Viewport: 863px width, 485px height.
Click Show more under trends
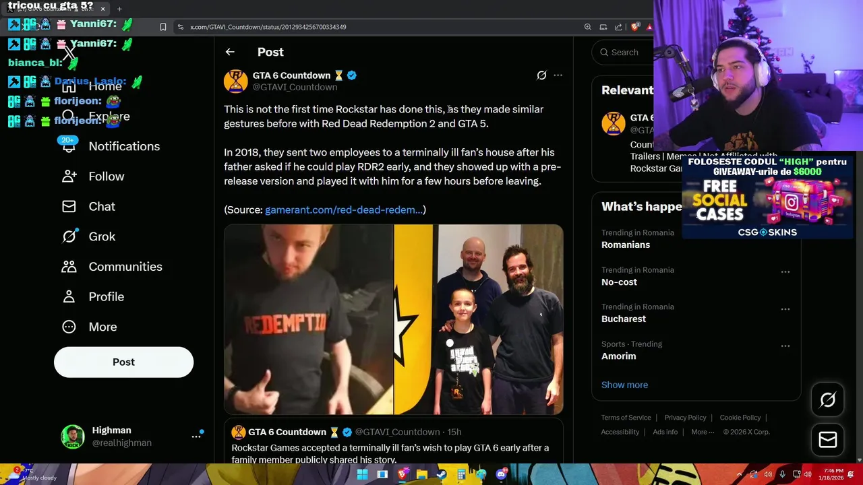(x=624, y=385)
